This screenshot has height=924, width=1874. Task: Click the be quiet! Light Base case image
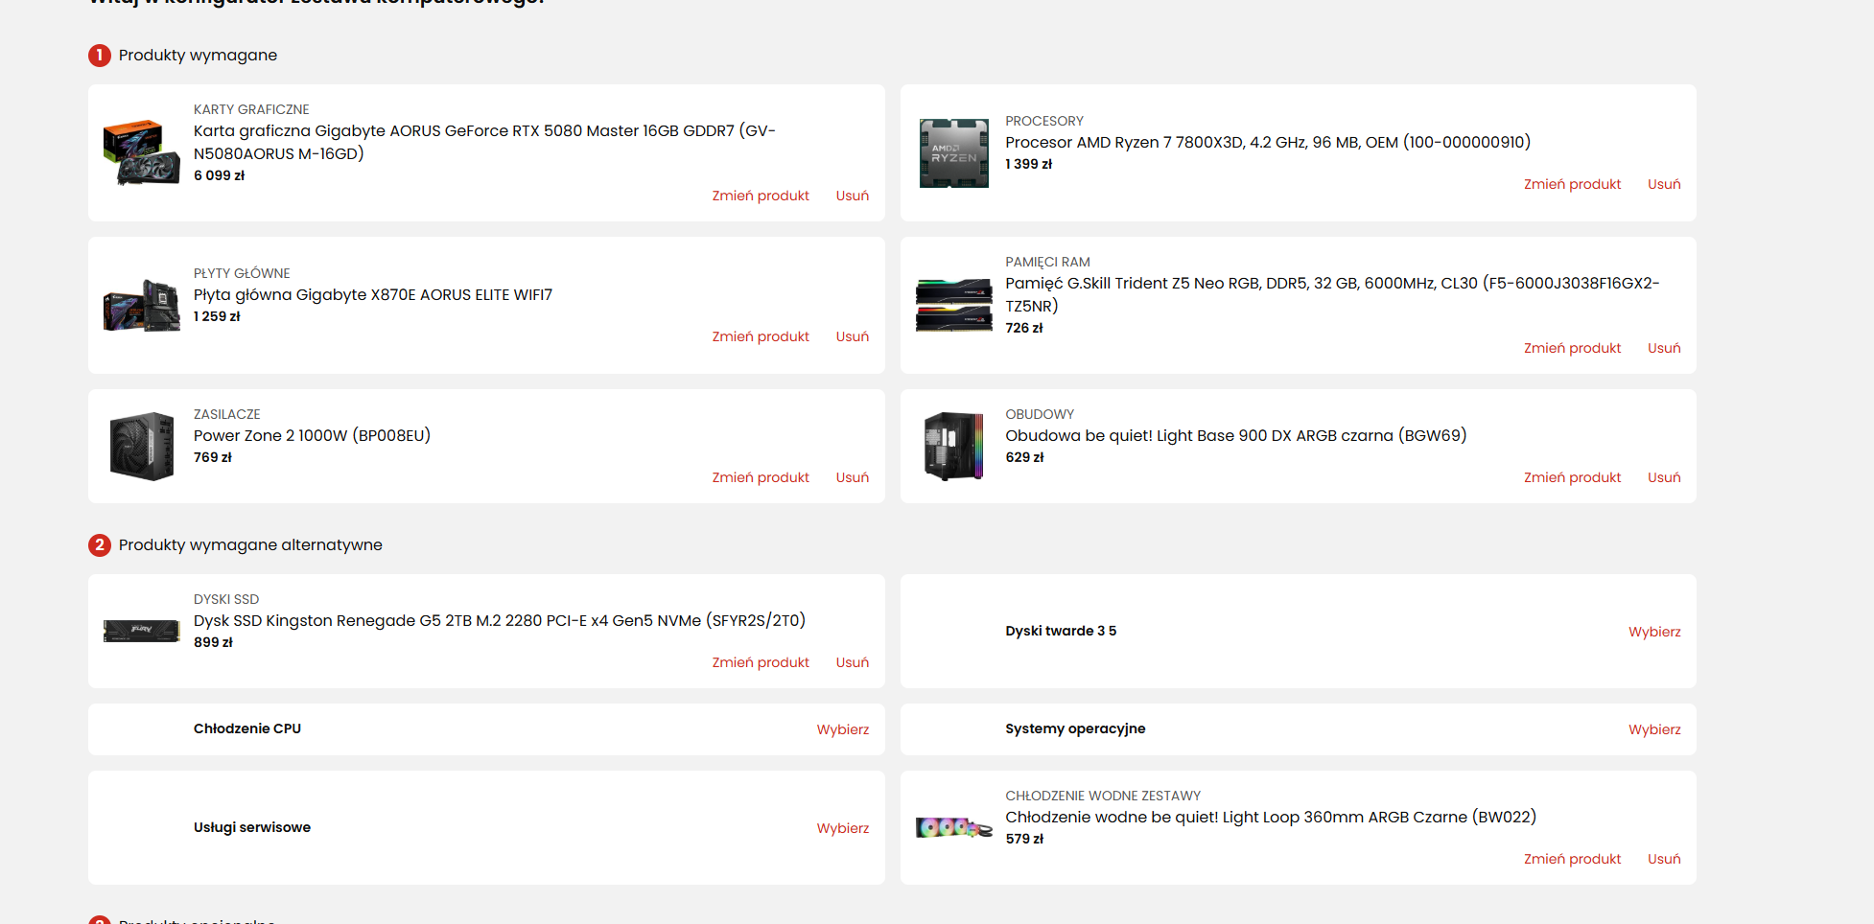(x=953, y=446)
